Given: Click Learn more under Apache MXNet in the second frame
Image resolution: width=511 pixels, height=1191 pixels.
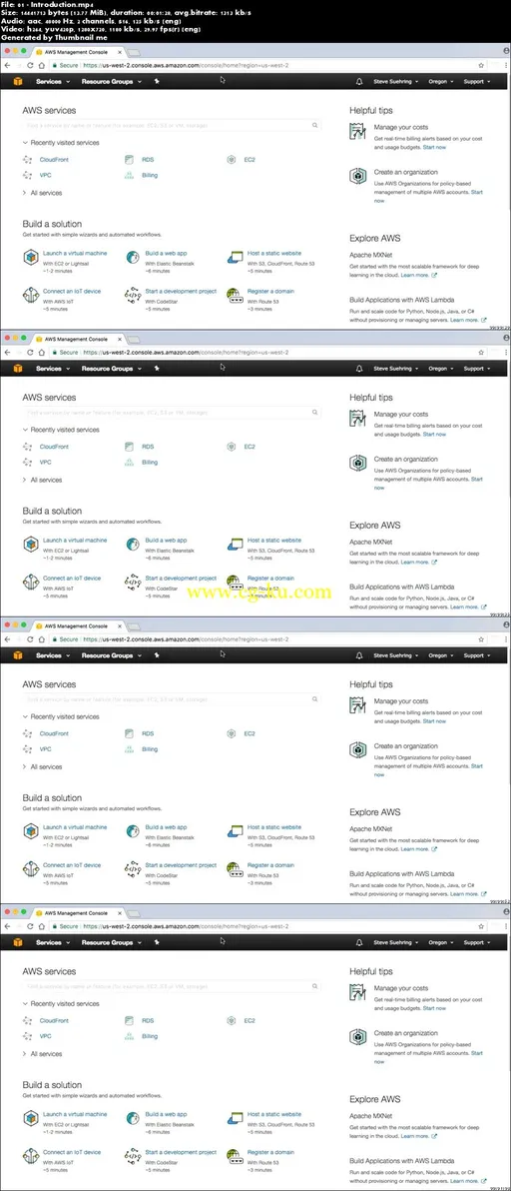Looking at the screenshot, I should point(418,563).
